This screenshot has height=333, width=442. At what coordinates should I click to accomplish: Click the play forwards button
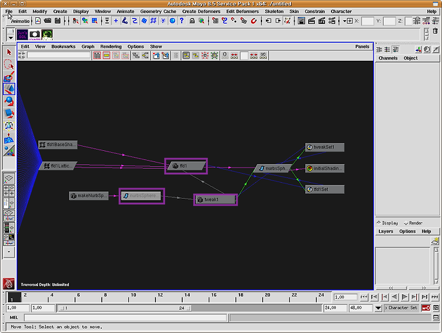pyautogui.click(x=405, y=297)
